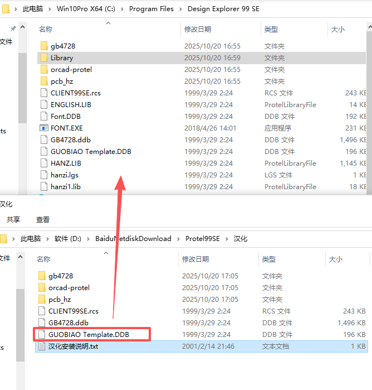
Task: Collapse the upper navigation pane scroll-up arrow
Action: [22, 27]
